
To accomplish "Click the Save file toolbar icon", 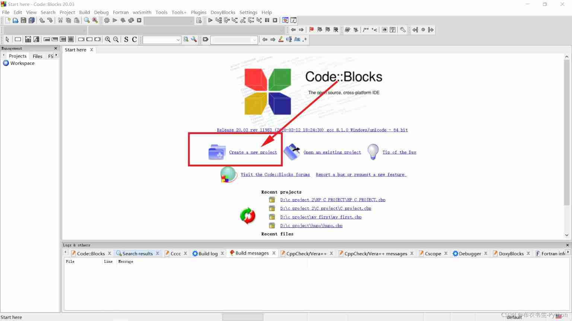I will (23, 20).
